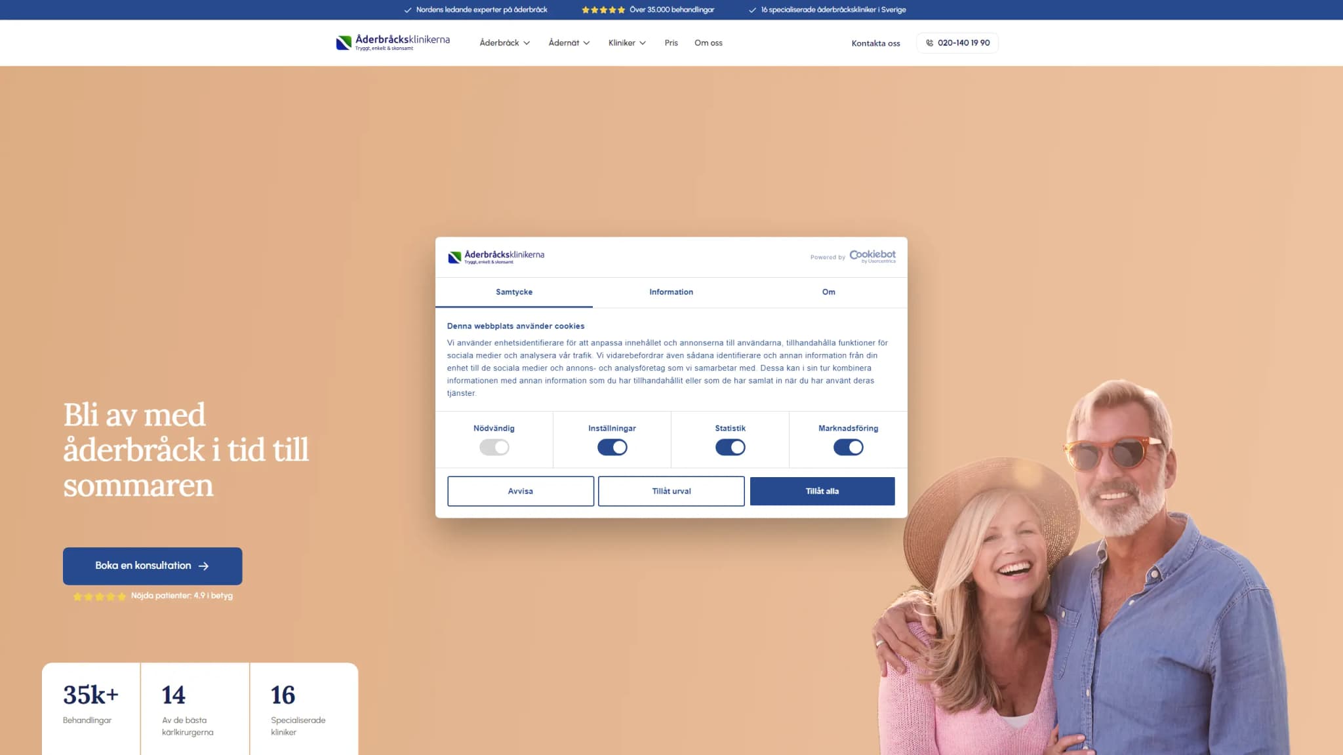Click the Nordens ledande experter på åderbråck text
The height and width of the screenshot is (755, 1343).
click(x=481, y=10)
